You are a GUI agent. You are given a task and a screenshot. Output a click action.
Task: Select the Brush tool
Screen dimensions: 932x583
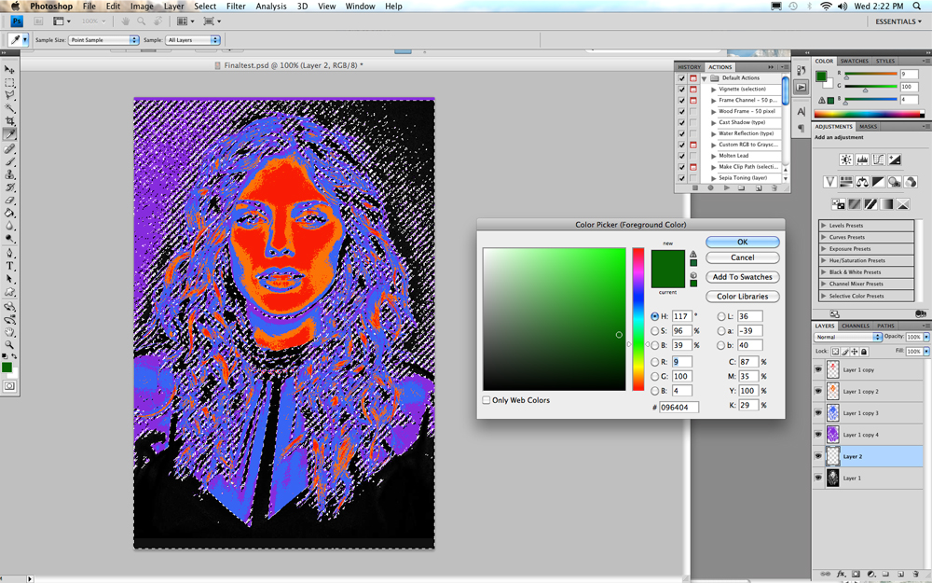(x=9, y=161)
